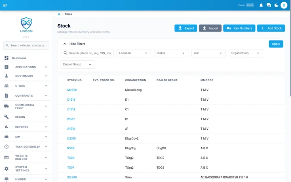Expand the Commercial Fleet chevron
Image resolution: width=291 pixels, height=182 pixels.
pos(46,106)
